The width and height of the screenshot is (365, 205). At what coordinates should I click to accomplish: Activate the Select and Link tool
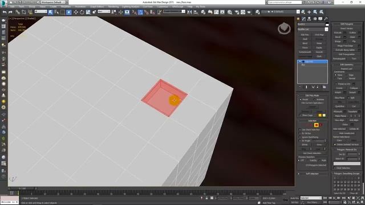18,12
